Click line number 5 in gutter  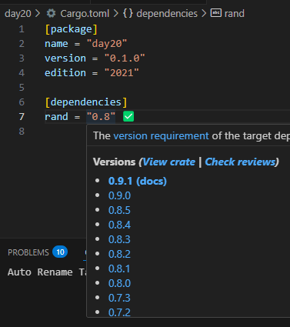(22, 88)
